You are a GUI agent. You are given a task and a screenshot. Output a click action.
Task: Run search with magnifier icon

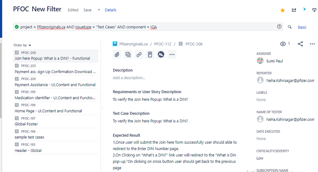pyautogui.click(x=290, y=27)
